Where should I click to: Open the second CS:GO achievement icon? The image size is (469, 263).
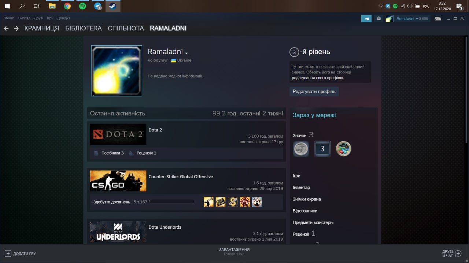[x=221, y=202]
